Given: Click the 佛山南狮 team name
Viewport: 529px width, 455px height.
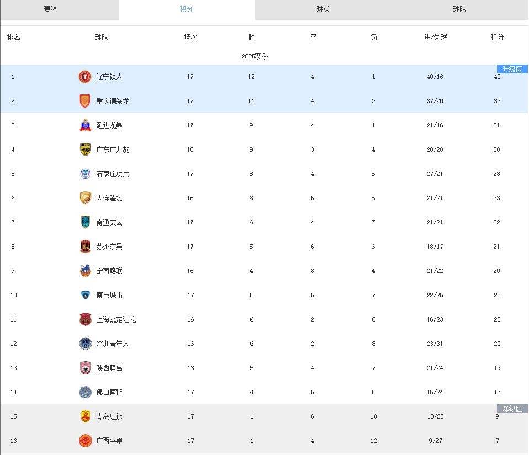Looking at the screenshot, I should (109, 392).
